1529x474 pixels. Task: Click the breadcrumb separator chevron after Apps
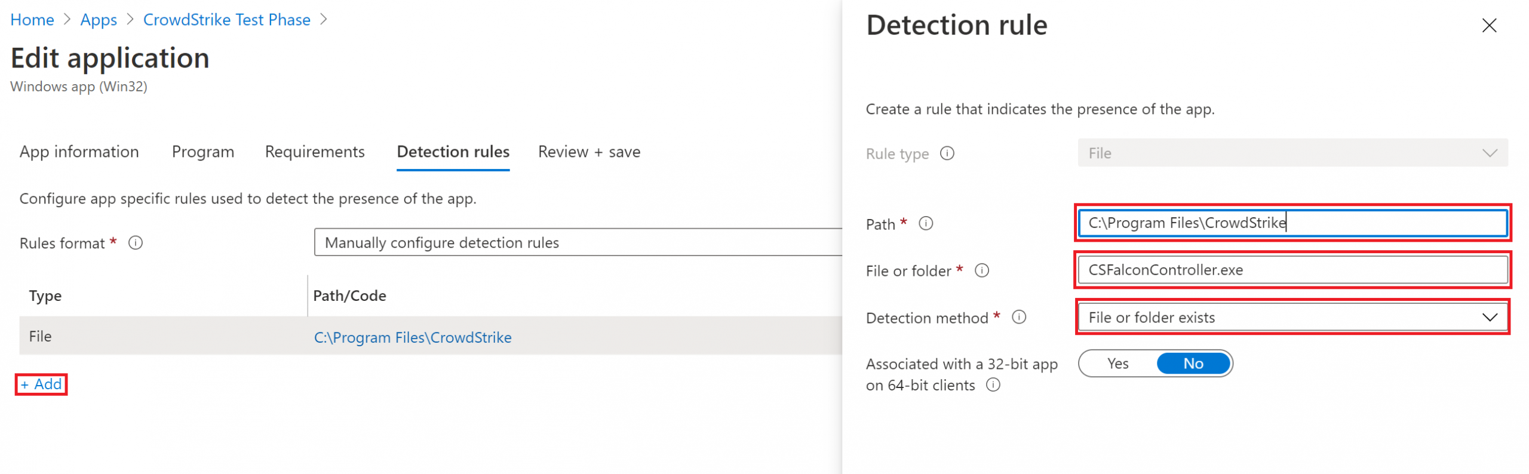point(130,20)
